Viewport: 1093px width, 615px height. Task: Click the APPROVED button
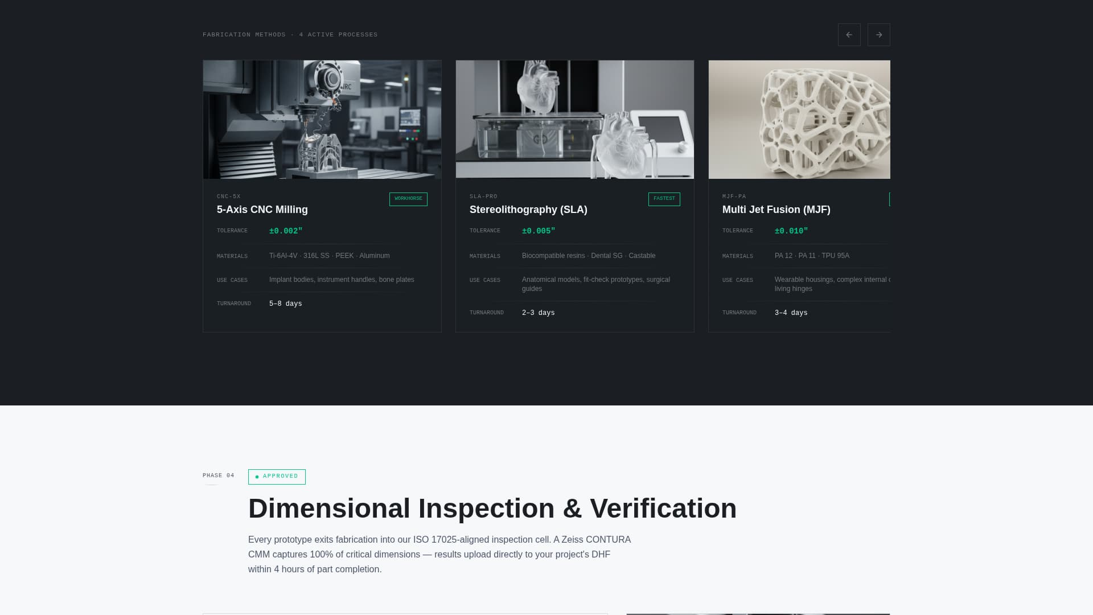277,477
